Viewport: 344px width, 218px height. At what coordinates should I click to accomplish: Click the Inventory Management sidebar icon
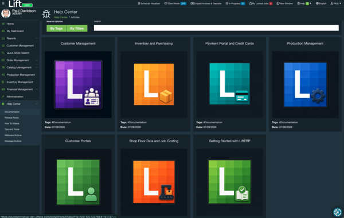coord(3,82)
